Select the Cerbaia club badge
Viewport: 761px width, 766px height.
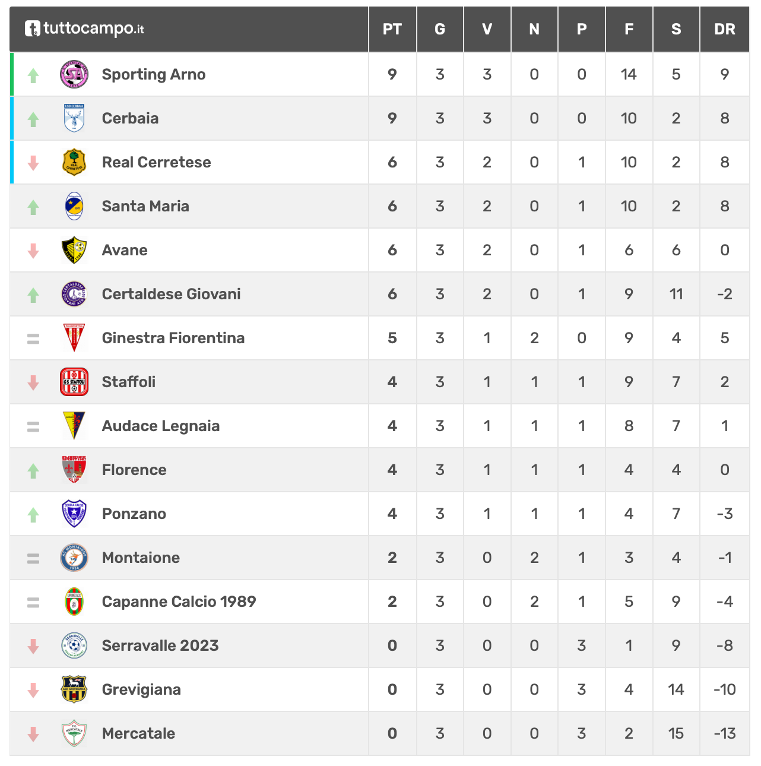point(74,118)
